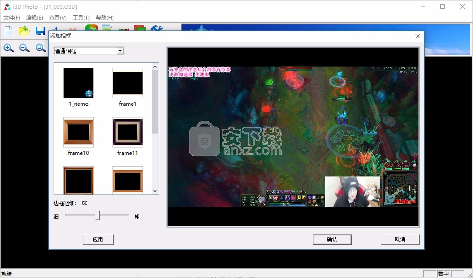Viewport: 473px width, 278px height.
Task: Select the frame thumbnail directly below frame11
Action: [x=128, y=181]
